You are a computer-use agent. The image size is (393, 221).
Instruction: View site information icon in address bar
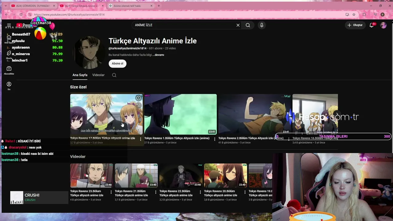[30, 14]
